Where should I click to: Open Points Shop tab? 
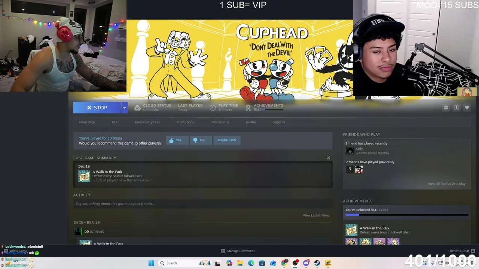click(185, 122)
